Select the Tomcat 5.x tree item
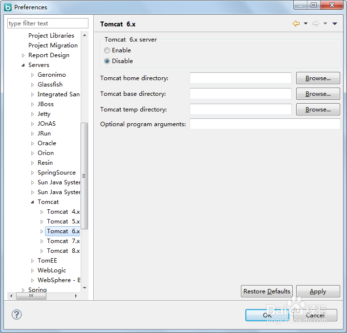This screenshot has width=347, height=333. click(63, 222)
